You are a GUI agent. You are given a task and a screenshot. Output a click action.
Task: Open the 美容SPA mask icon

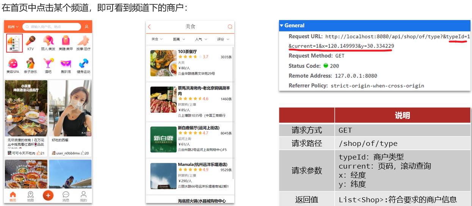13,63
